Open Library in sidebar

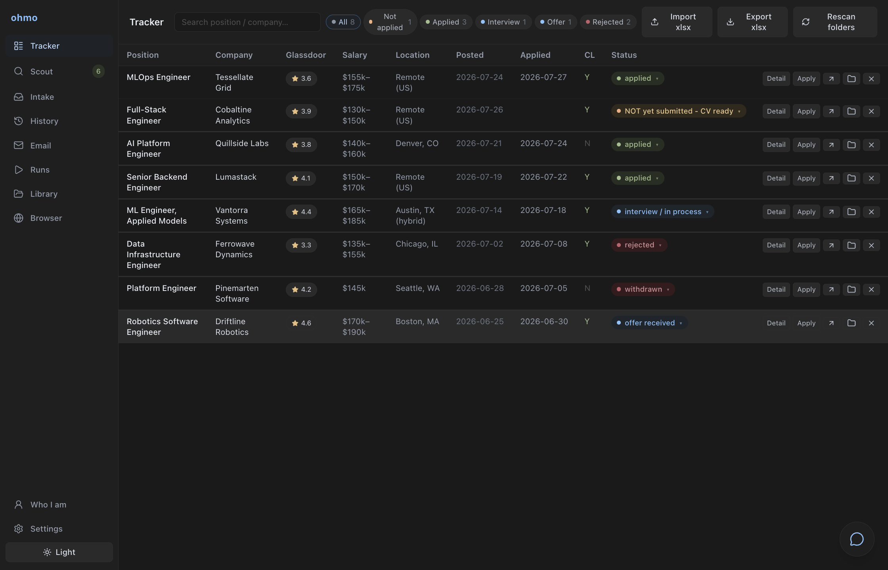pos(59,194)
